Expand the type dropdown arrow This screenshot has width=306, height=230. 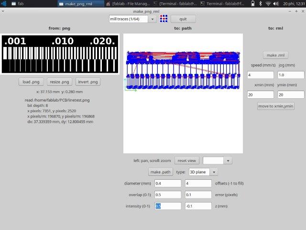(x=214, y=172)
